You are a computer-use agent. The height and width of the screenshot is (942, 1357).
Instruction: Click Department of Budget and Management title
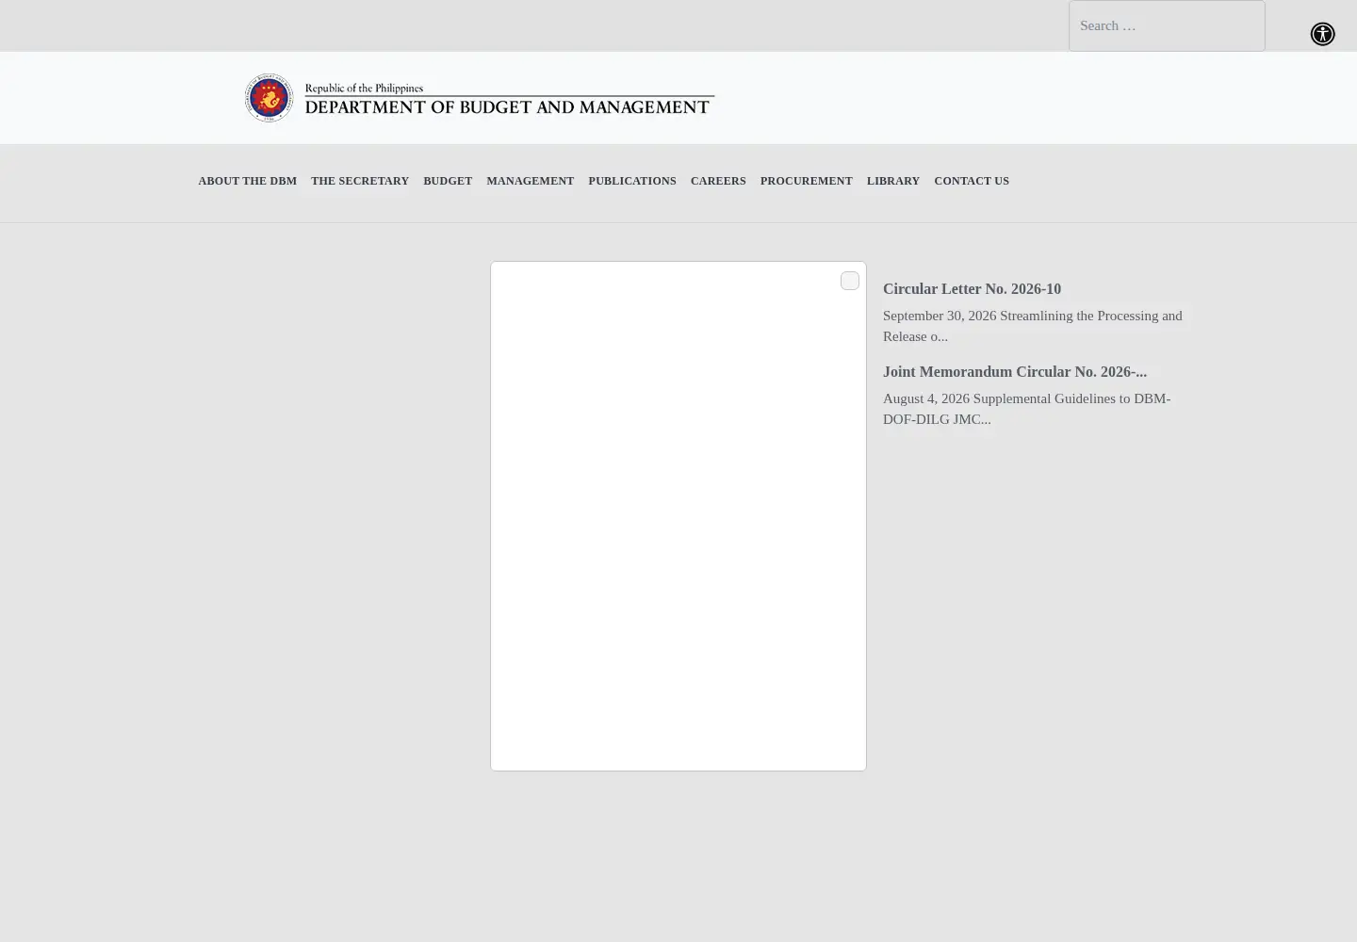[x=507, y=107]
